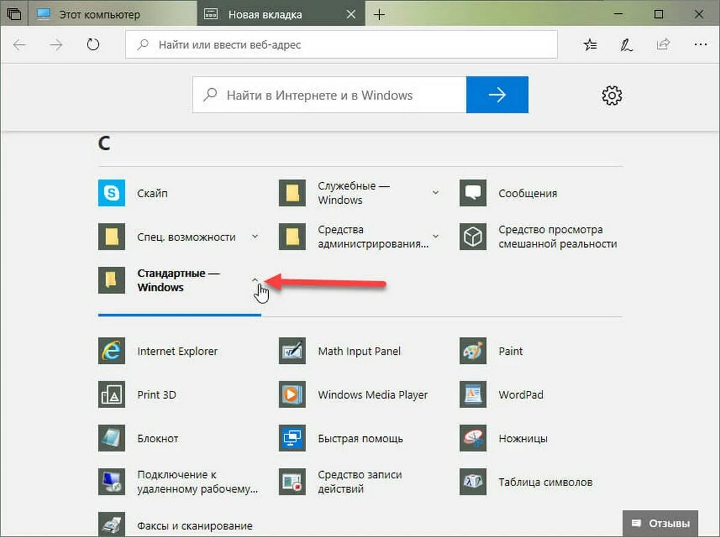Open the new tab page settings gear
720x537 pixels.
pos(612,95)
